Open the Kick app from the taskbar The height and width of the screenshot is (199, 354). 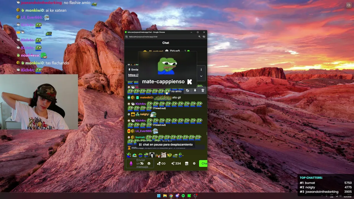[x=189, y=196]
